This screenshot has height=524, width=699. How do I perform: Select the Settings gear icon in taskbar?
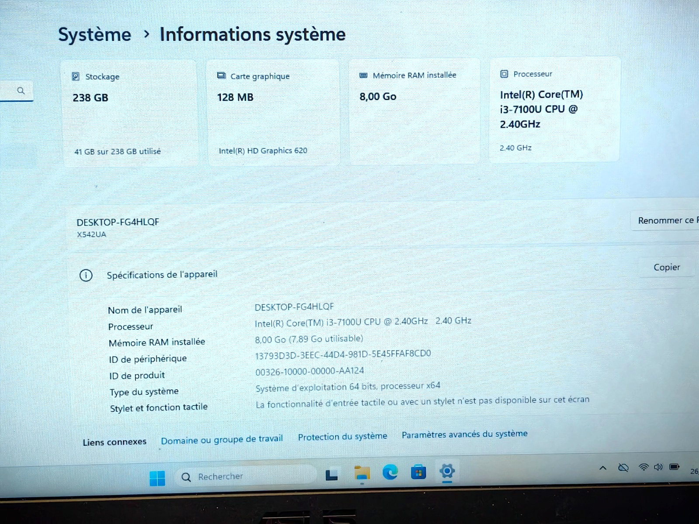tap(447, 471)
